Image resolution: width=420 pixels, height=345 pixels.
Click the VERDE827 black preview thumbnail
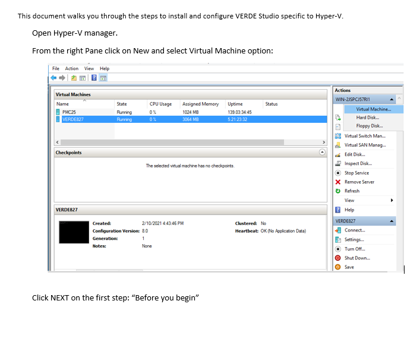74,232
